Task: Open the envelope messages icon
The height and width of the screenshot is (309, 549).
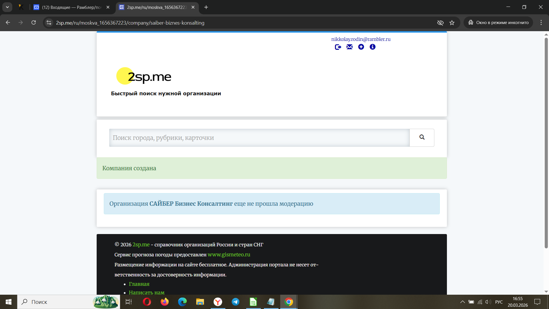Action: [x=349, y=47]
